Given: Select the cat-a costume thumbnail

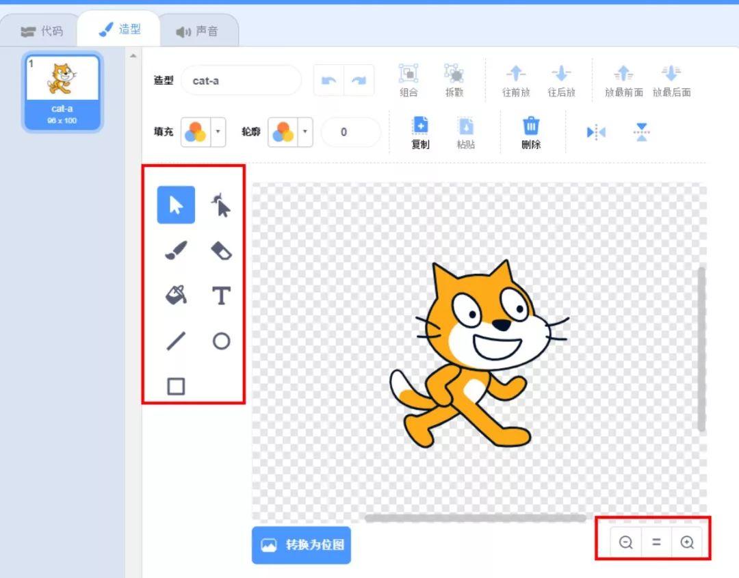Looking at the screenshot, I should pyautogui.click(x=62, y=92).
